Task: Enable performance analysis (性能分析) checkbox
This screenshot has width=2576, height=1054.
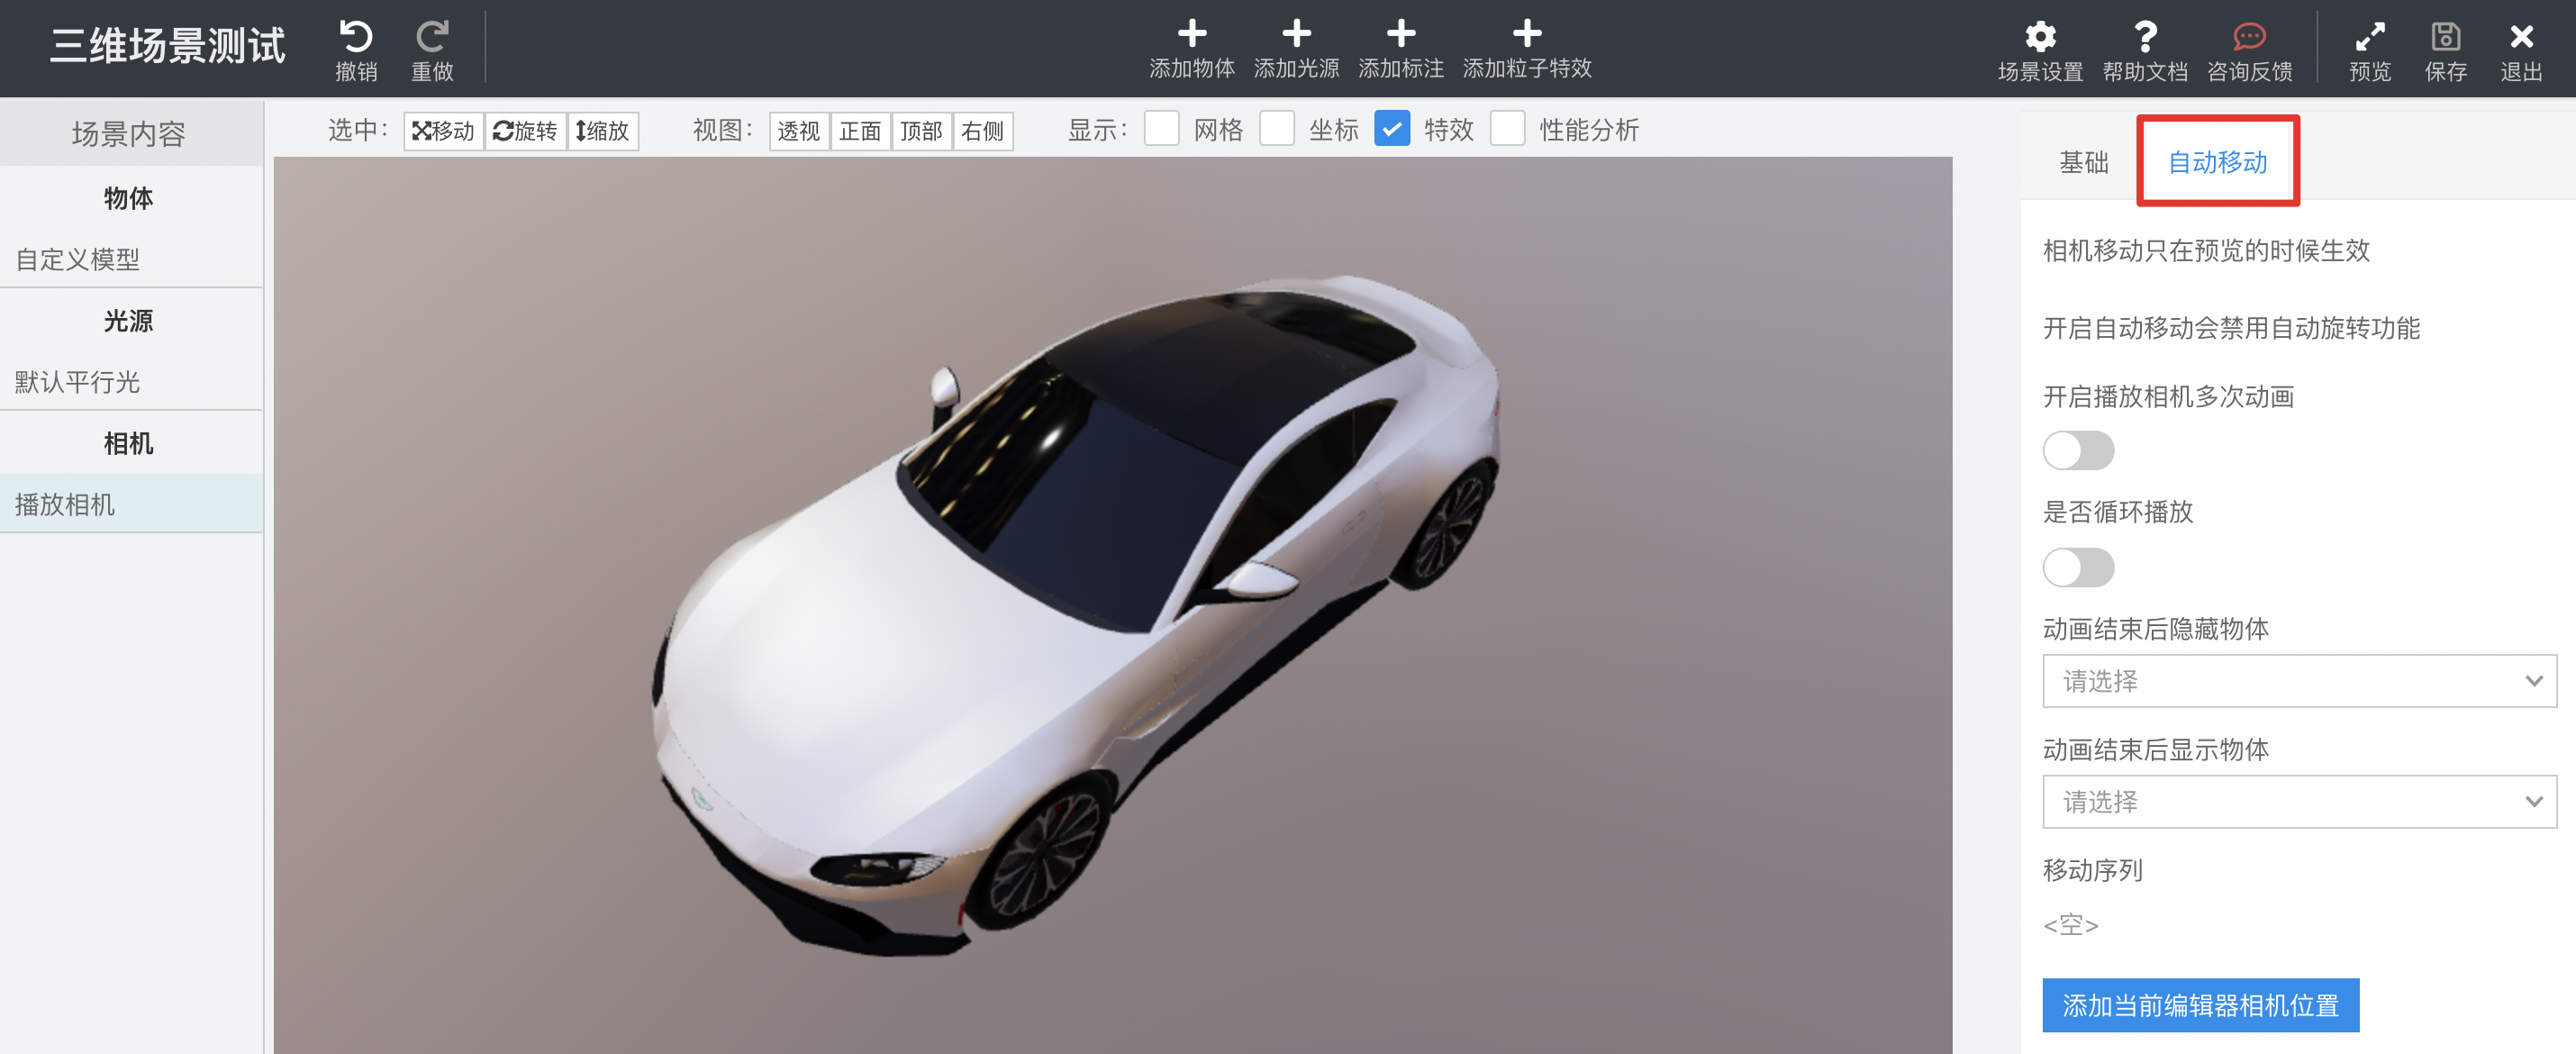Action: click(1507, 129)
